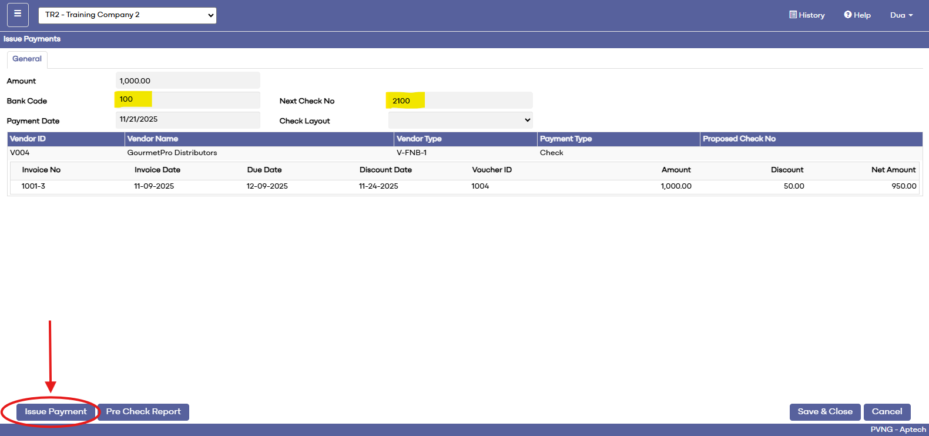Select invoice number 1001-3

coord(33,186)
